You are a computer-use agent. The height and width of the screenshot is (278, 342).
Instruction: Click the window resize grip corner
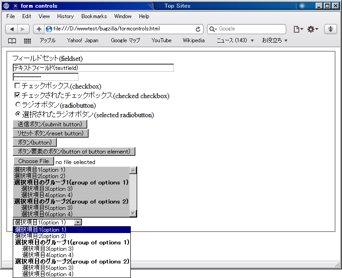point(337,265)
